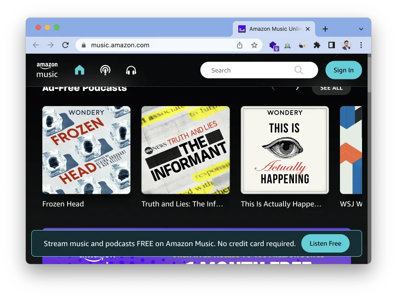Viewport: 397px width, 298px height.
Task: Close the Amazon Music tab
Action: tap(308, 29)
